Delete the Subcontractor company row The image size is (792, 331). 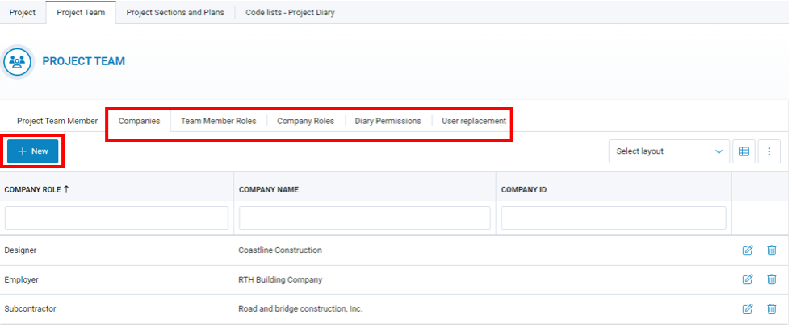771,308
